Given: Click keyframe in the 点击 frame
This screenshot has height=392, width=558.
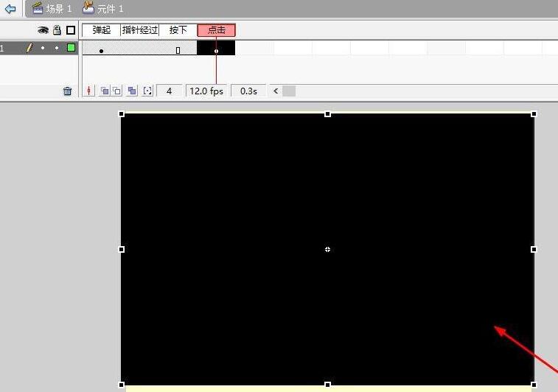Looking at the screenshot, I should click(x=217, y=52).
